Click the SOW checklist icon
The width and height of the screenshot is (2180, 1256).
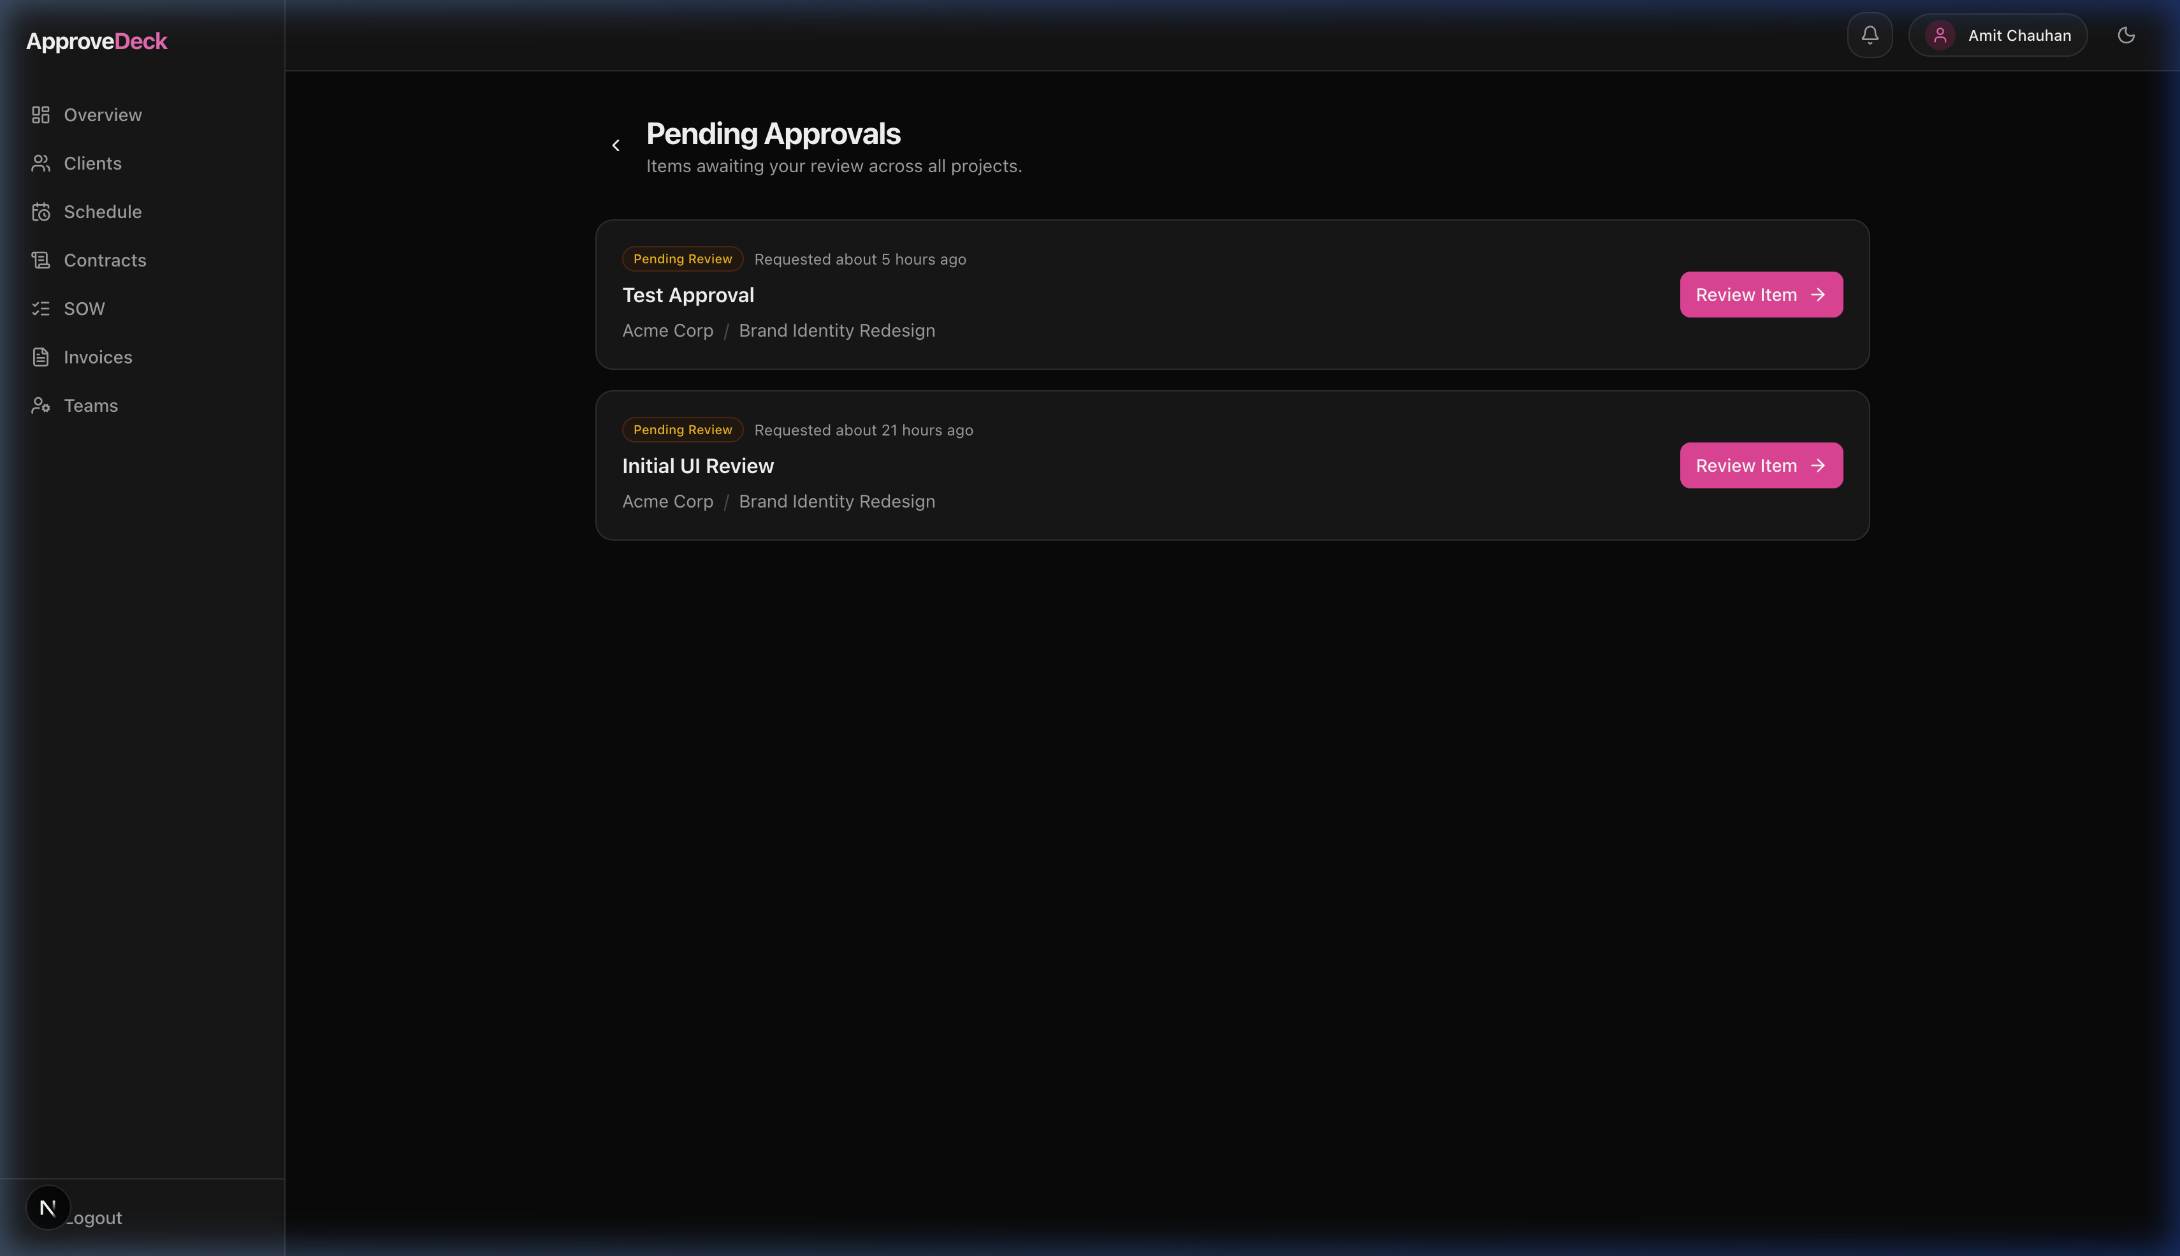41,309
